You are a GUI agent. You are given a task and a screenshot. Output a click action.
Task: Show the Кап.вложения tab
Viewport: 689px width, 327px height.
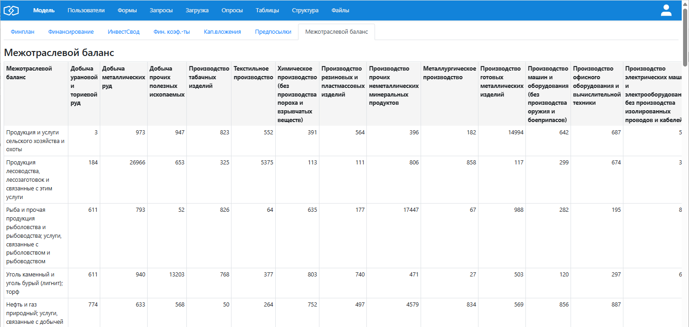pos(222,32)
